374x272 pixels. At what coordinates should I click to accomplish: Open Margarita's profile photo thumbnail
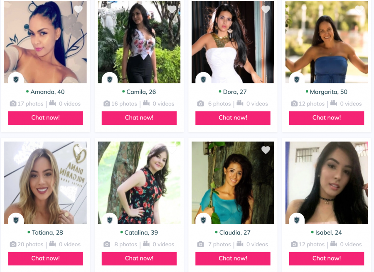click(327, 42)
